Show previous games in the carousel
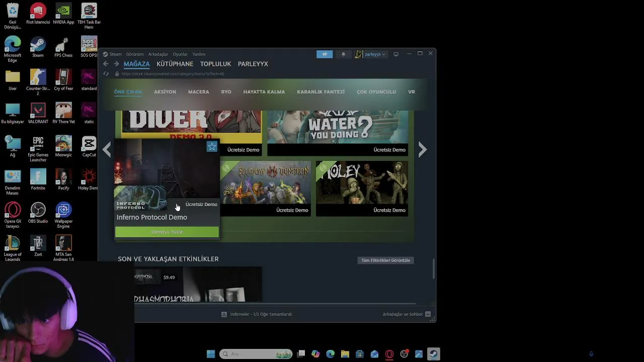The image size is (644, 362). pos(107,149)
